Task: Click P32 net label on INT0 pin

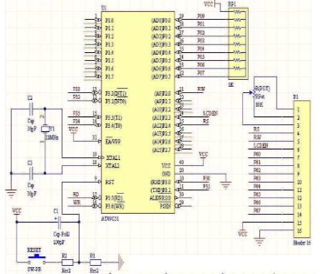Action: click(x=76, y=97)
